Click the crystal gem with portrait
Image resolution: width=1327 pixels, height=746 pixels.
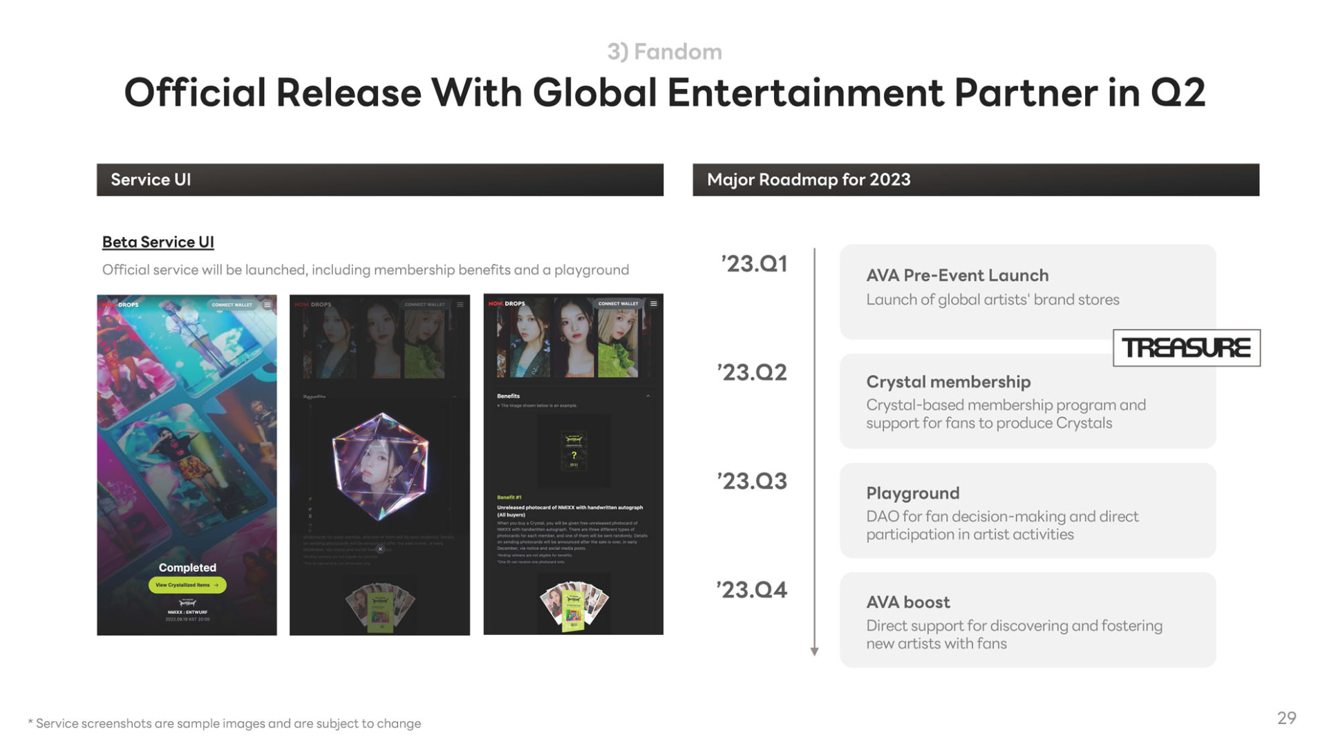(x=380, y=466)
